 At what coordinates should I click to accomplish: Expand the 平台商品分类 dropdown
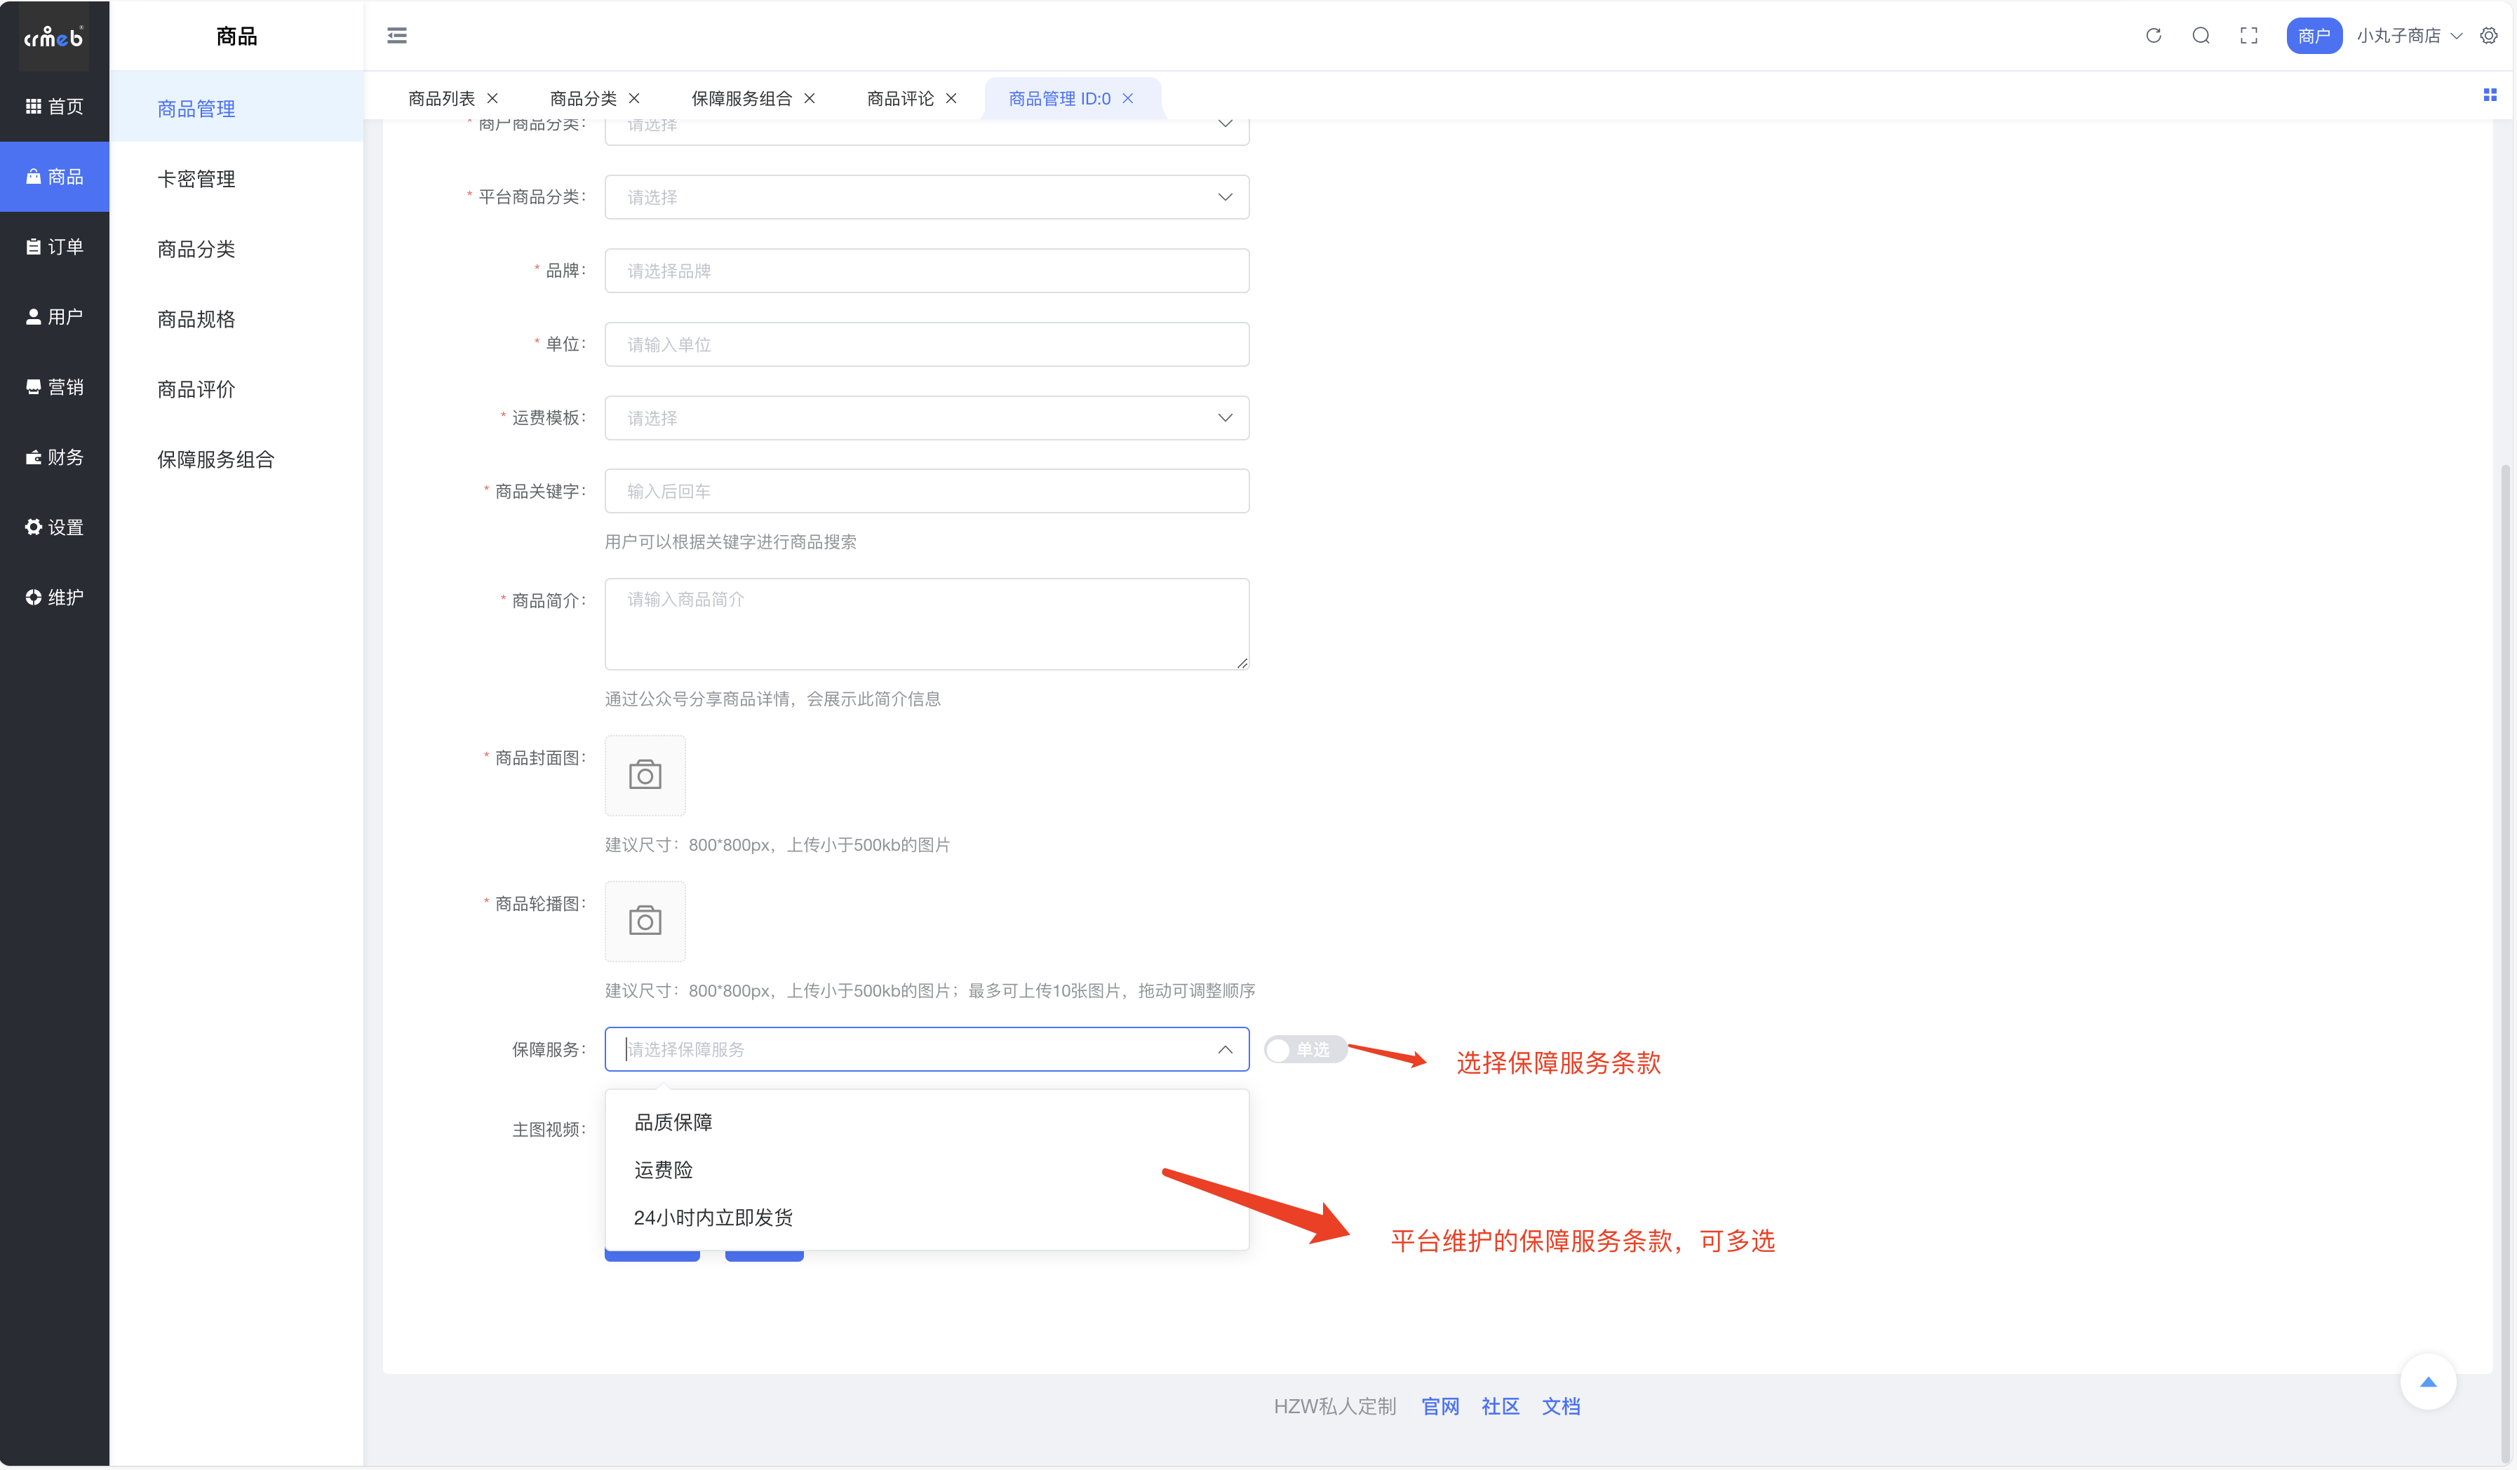[x=926, y=197]
